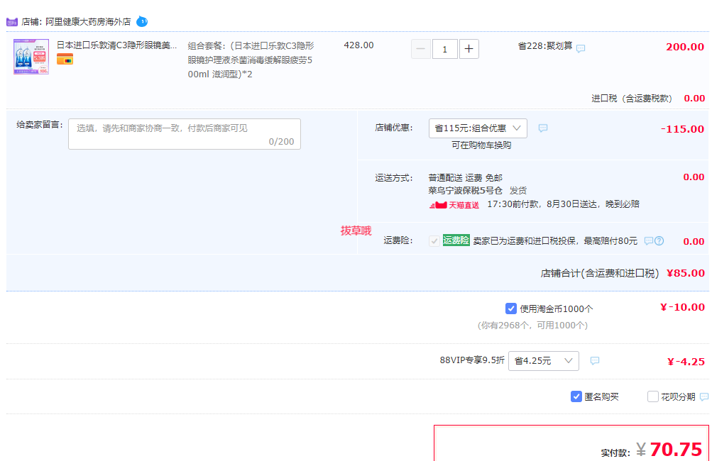The height and width of the screenshot is (461, 712).
Task: Open info bubble beside 88VIP discount
Action: 595,361
